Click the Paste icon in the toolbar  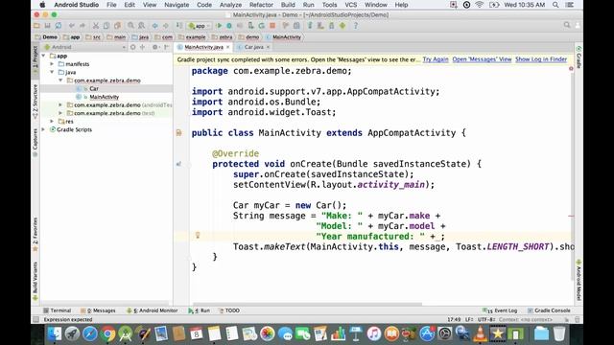tap(117, 26)
